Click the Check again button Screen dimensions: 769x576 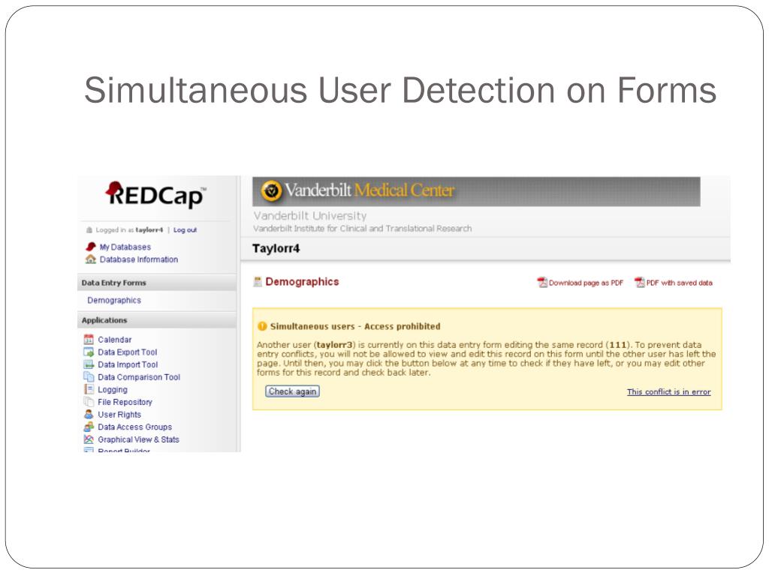[292, 391]
